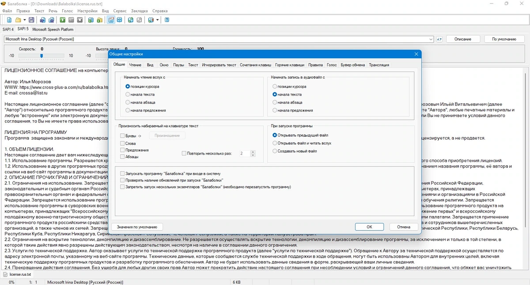Select audio recording from позиции курсора

coord(275,87)
